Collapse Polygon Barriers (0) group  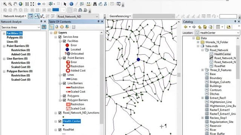pos(4,72)
